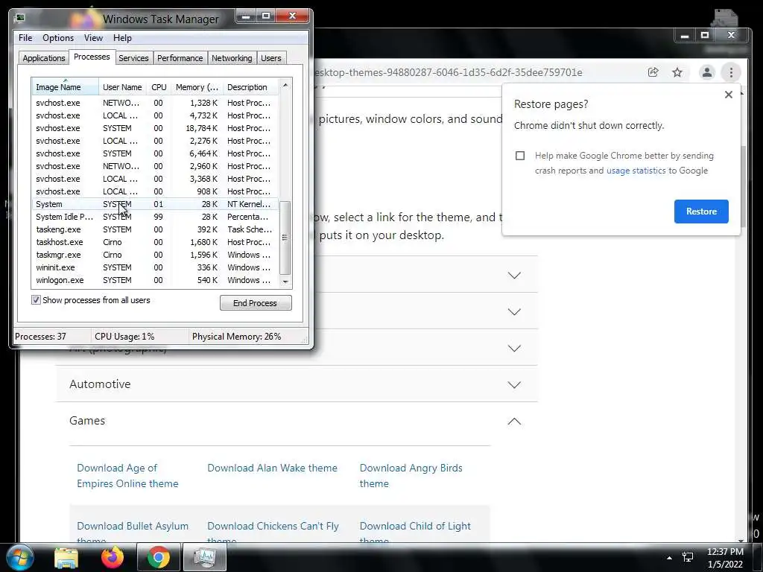Viewport: 763px width, 572px height.
Task: Enable crash reports checkbox in Chrome
Action: pos(520,156)
